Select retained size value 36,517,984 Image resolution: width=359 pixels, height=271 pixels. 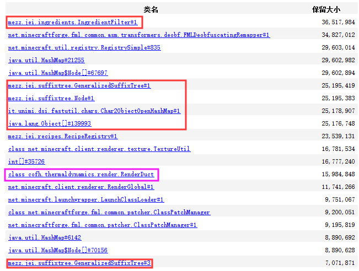click(x=338, y=22)
